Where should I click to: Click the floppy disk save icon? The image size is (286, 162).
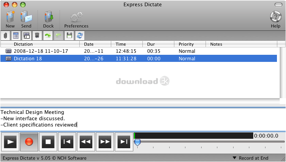pyautogui.click(x=69, y=35)
